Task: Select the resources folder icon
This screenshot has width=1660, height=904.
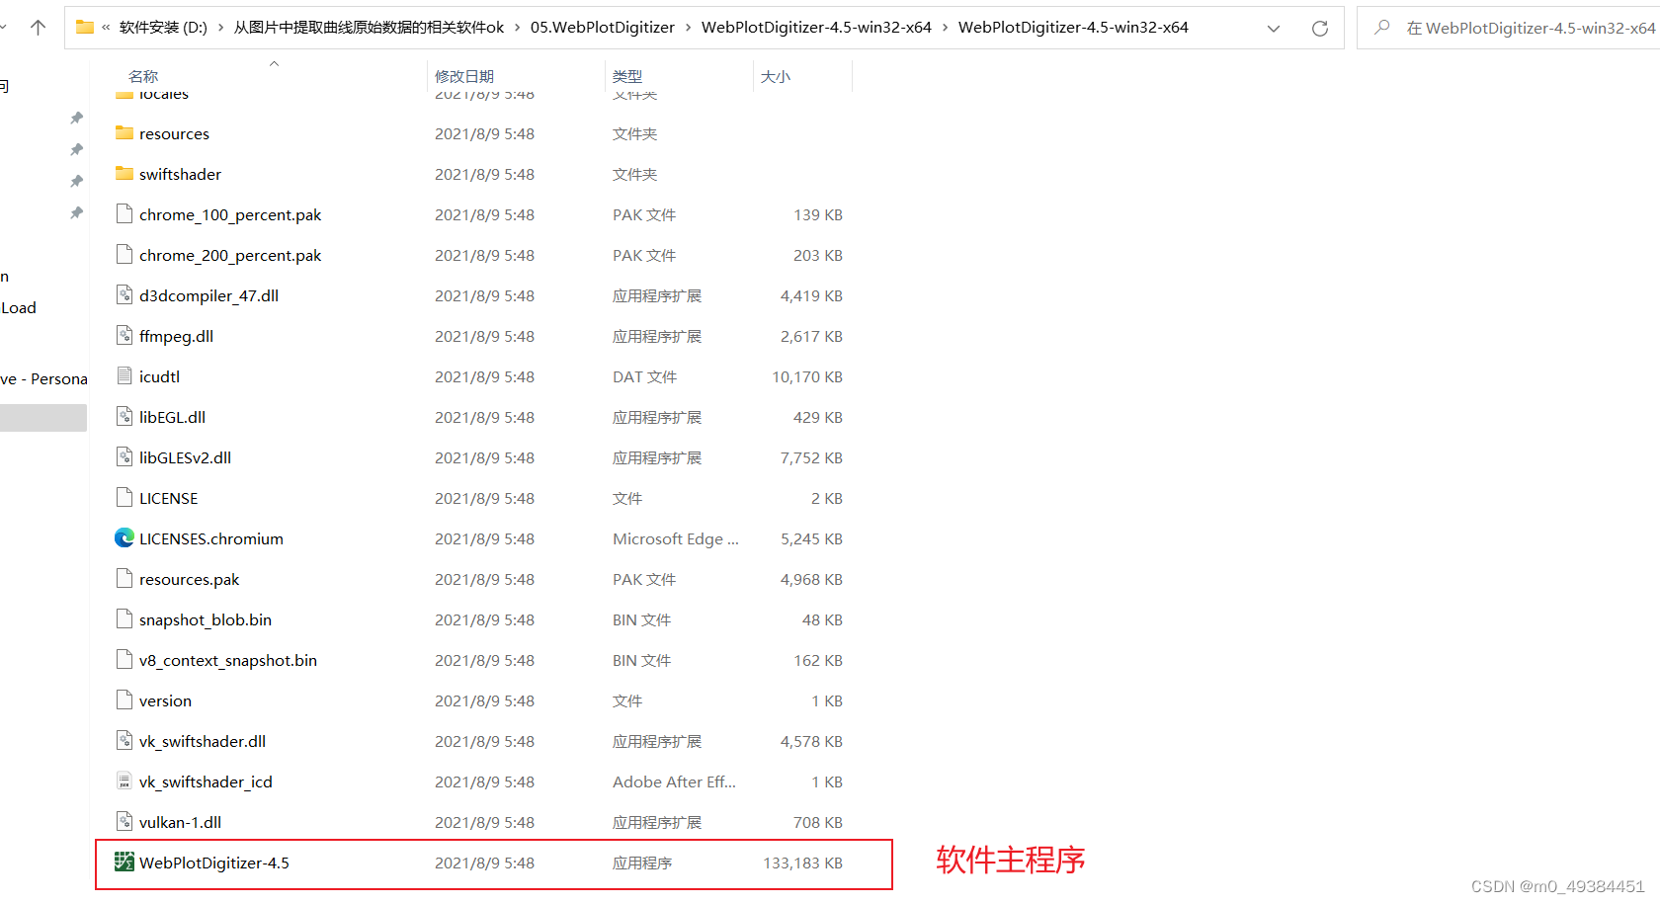Action: click(124, 133)
